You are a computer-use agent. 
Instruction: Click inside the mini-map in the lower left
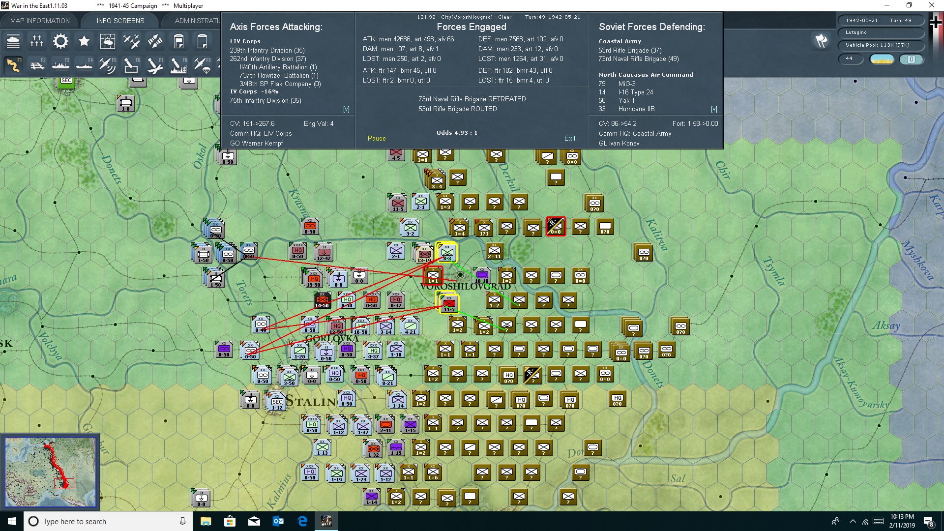(x=49, y=471)
